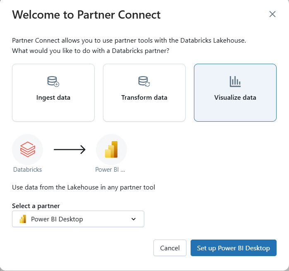Image resolution: width=289 pixels, height=271 pixels.
Task: Click the Use data from the Lakehouse text
Action: coord(84,187)
